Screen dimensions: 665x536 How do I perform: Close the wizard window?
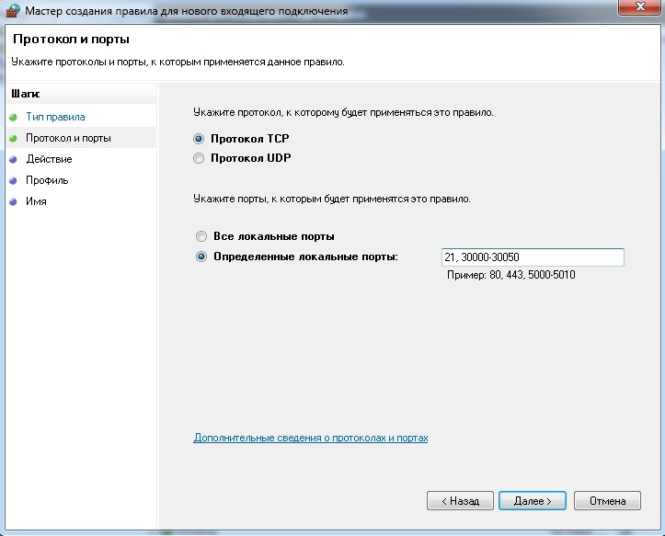(x=640, y=7)
